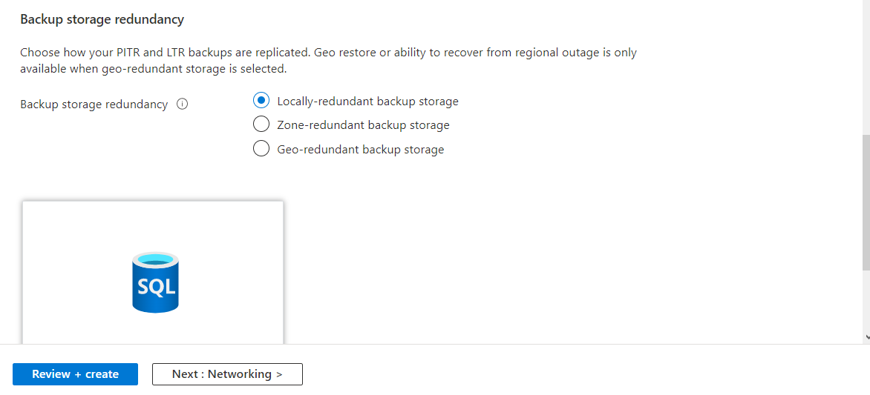Click scrollbar track above the thumb
Image resolution: width=870 pixels, height=395 pixels.
(866, 67)
